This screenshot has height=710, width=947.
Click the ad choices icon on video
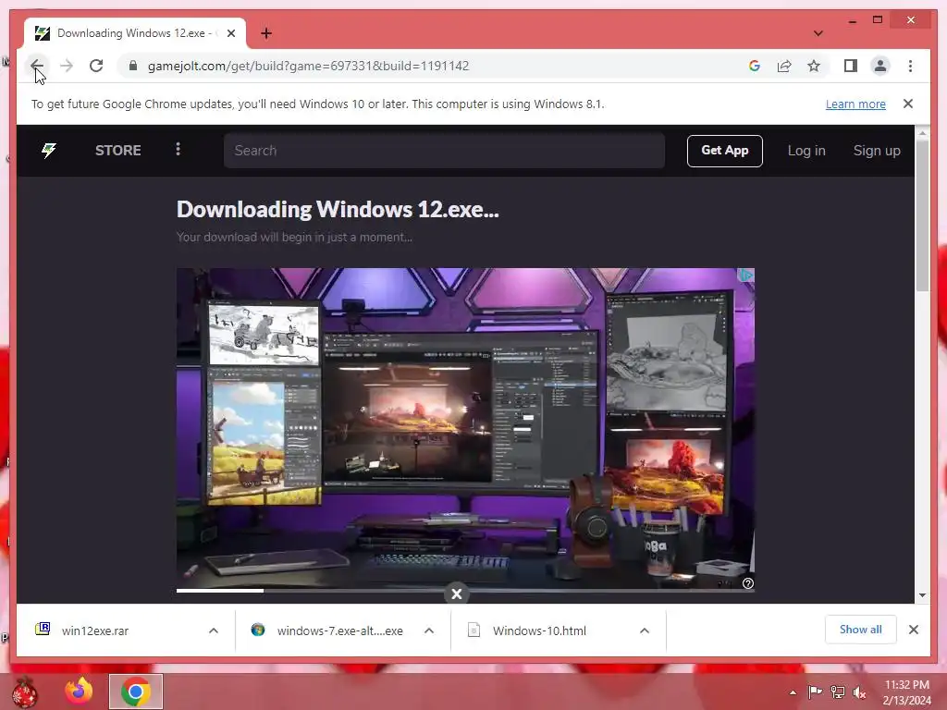(747, 275)
